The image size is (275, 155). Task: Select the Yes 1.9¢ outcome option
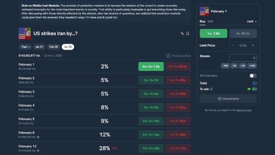click(213, 33)
